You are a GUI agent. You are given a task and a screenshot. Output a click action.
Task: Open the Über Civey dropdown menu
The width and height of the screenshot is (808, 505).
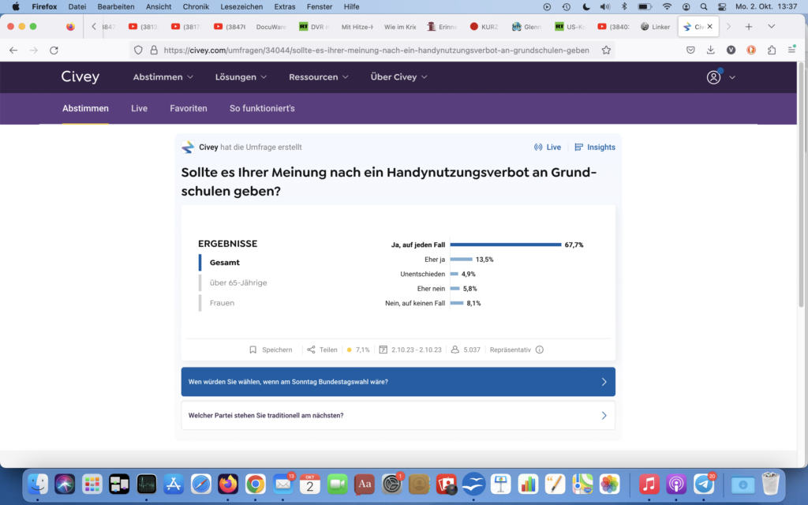tap(398, 77)
